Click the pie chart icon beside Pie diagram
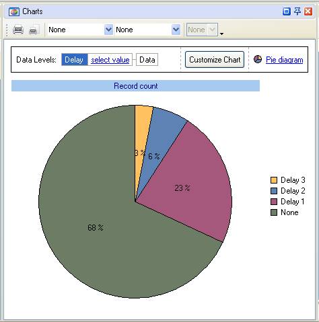This screenshot has width=319, height=322. [x=258, y=59]
